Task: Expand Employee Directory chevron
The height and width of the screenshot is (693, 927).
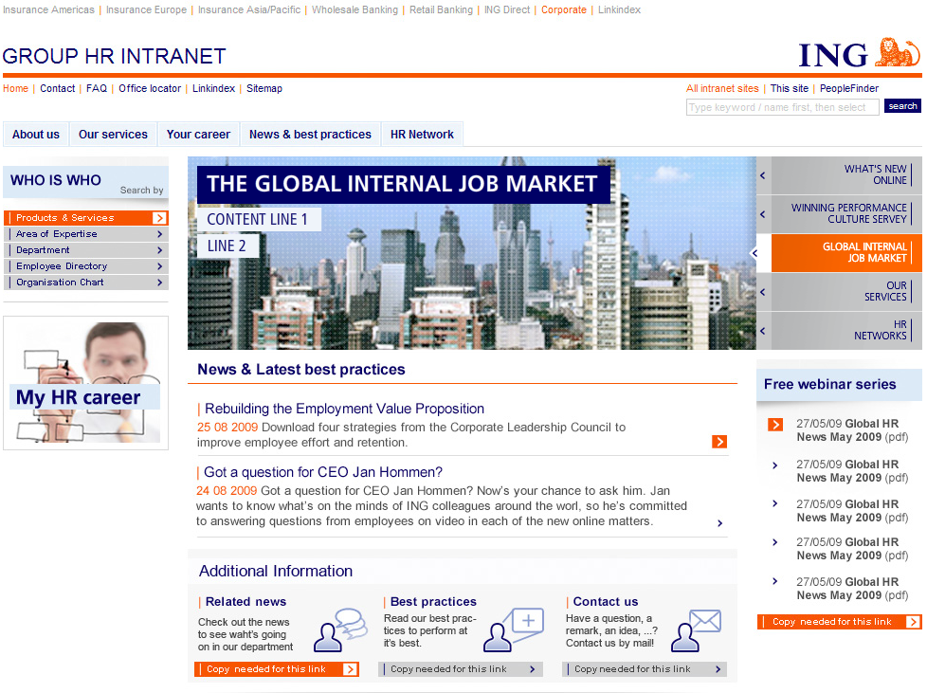Action: pos(159,266)
